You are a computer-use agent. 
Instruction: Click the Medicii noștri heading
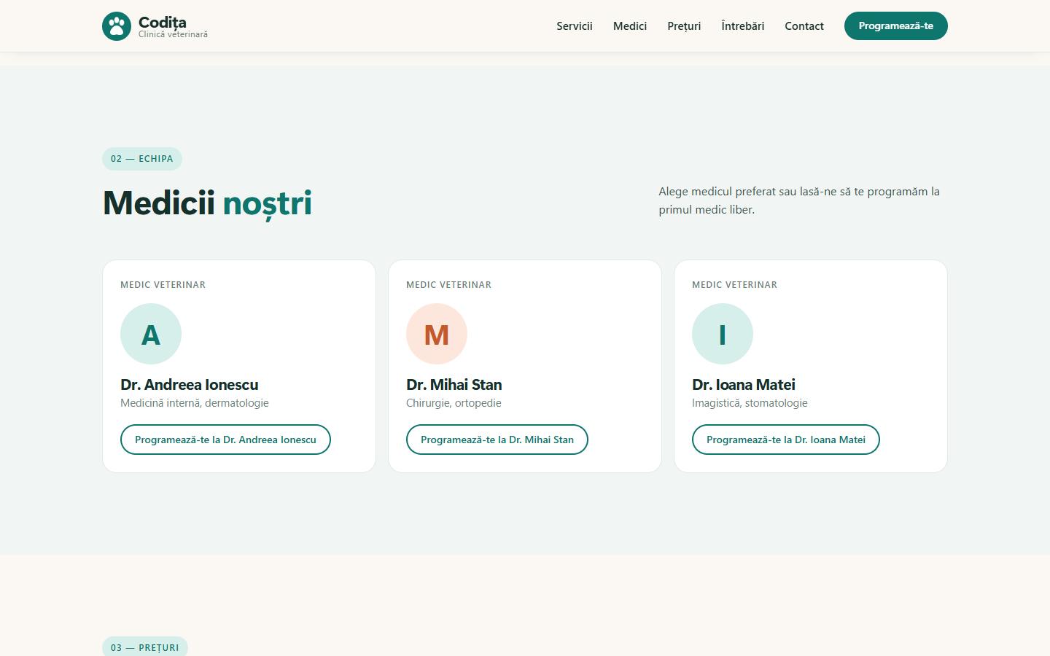[207, 203]
